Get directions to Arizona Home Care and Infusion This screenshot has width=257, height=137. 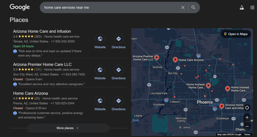[118, 39]
